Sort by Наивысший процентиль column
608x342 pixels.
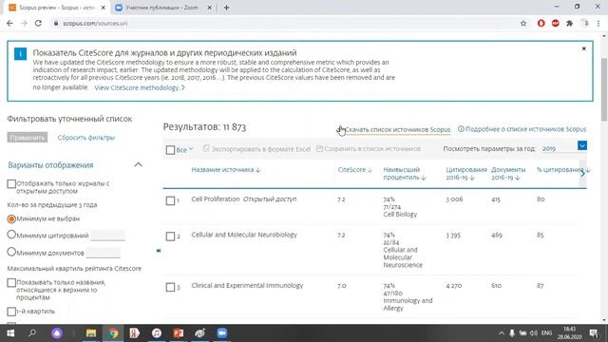(x=405, y=173)
